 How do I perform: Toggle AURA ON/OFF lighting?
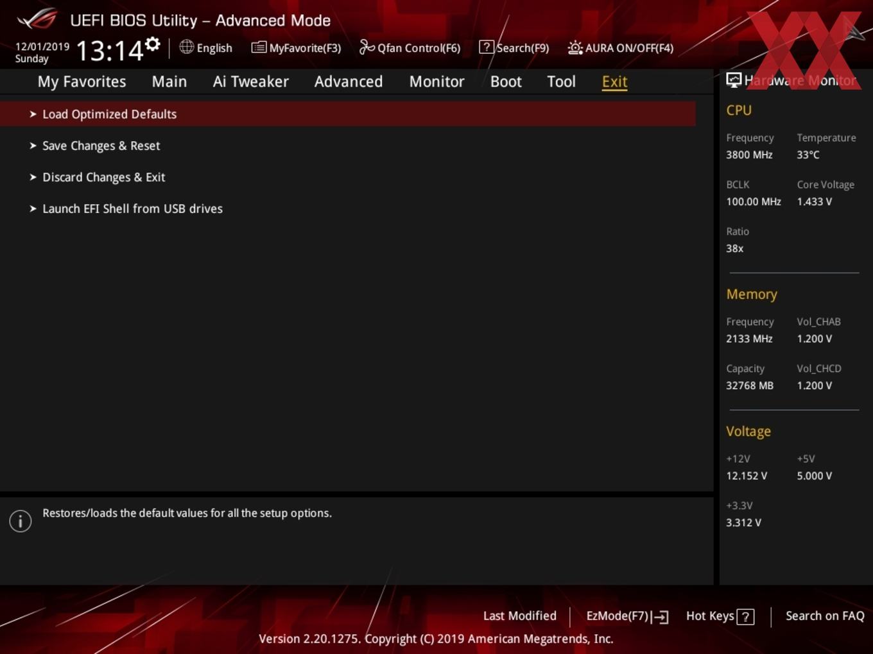tap(621, 47)
